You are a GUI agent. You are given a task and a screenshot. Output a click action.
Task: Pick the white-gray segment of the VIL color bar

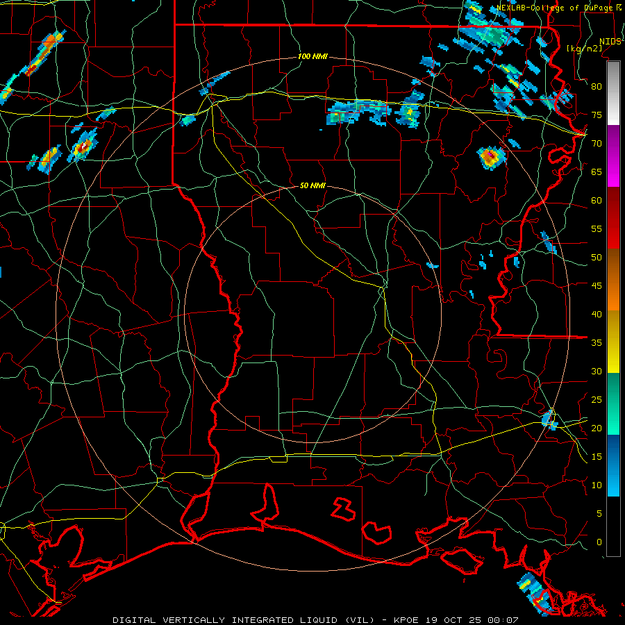tap(613, 94)
